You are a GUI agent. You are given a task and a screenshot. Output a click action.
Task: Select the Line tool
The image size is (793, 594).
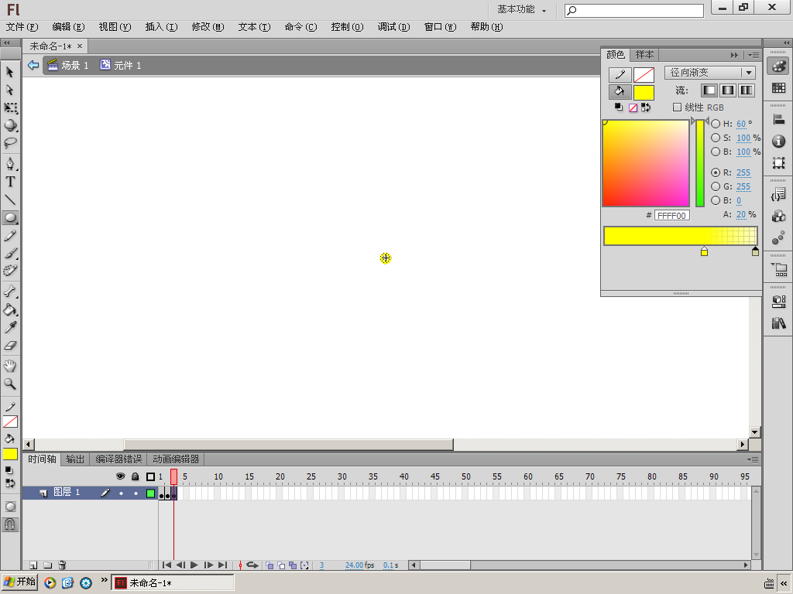point(9,200)
